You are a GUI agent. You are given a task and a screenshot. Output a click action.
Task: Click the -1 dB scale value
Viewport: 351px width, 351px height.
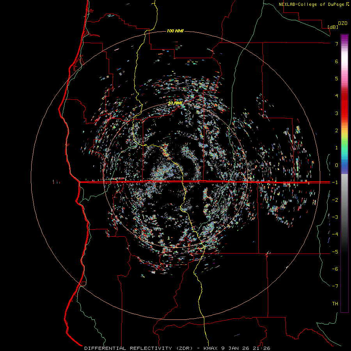[x=335, y=183]
